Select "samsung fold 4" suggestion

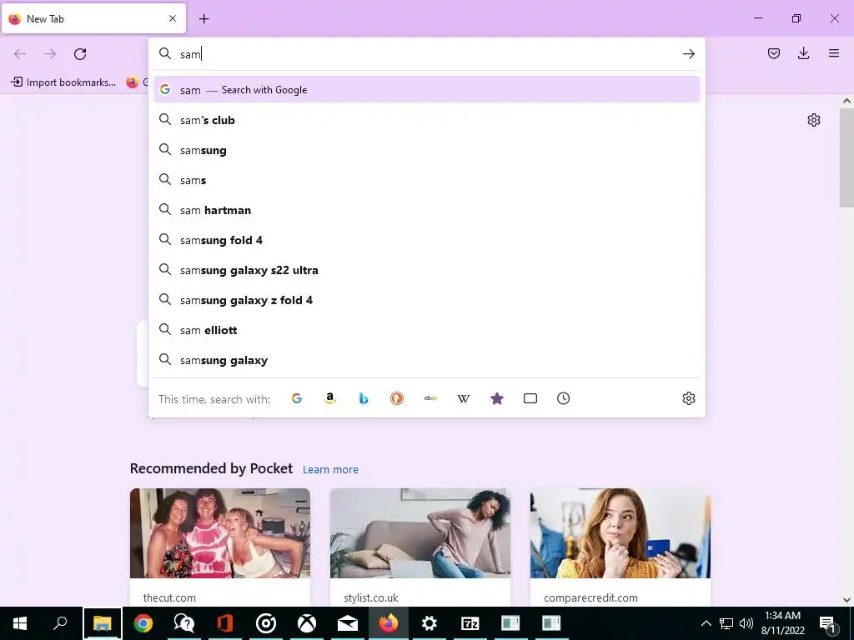pyautogui.click(x=426, y=240)
